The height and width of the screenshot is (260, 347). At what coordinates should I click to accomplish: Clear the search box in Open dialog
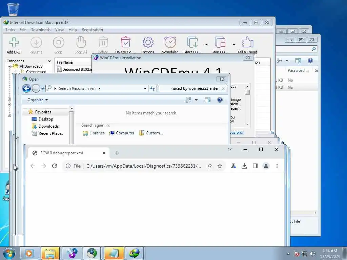tap(223, 88)
